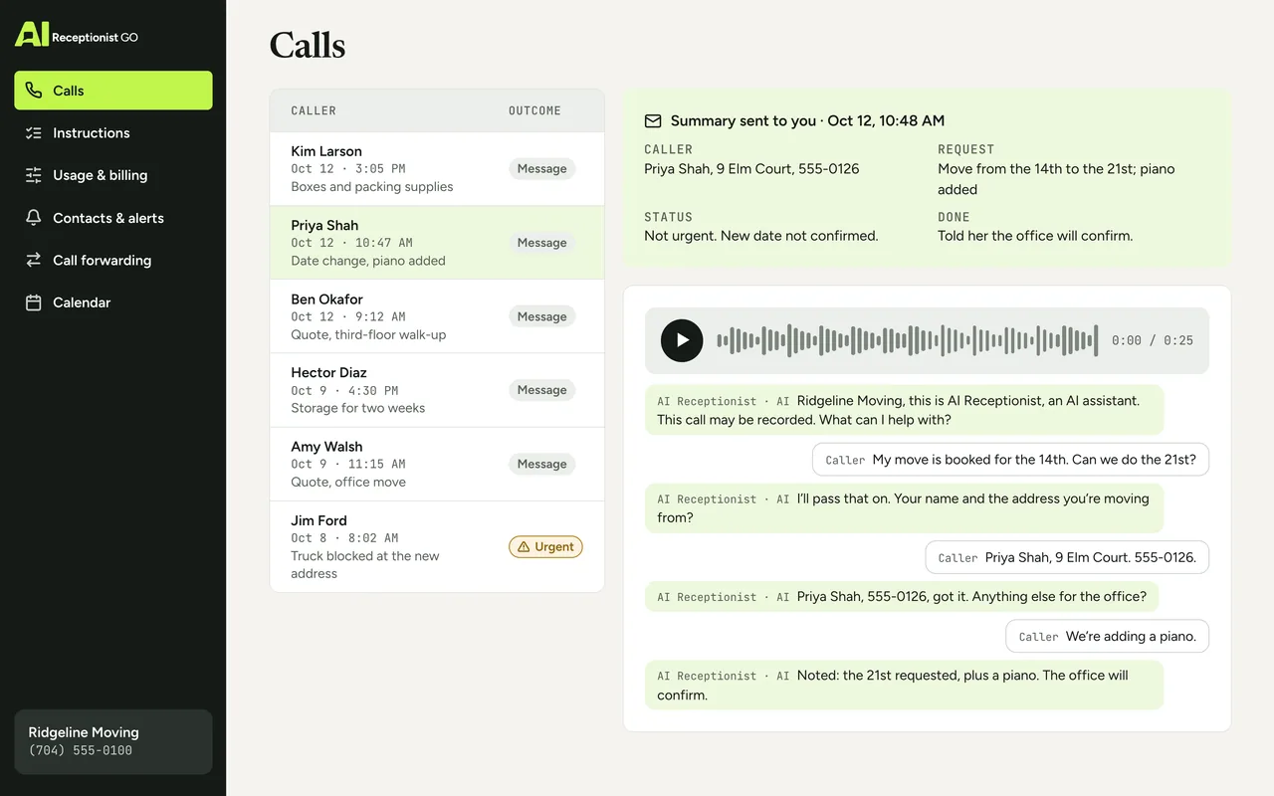Click caller message 'We're adding a piano.'
Viewport: 1274px width, 796px height.
point(1107,636)
